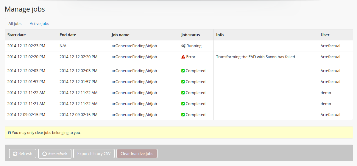
Task: Click the End date column header
Action: [x=68, y=35]
